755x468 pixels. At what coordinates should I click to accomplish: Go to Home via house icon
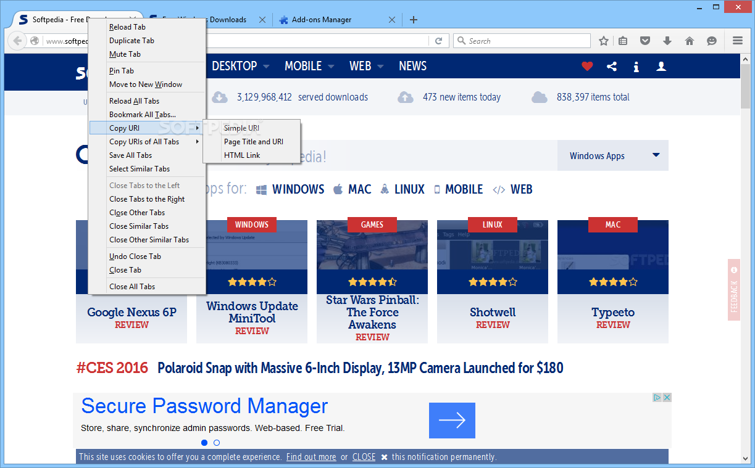point(690,41)
